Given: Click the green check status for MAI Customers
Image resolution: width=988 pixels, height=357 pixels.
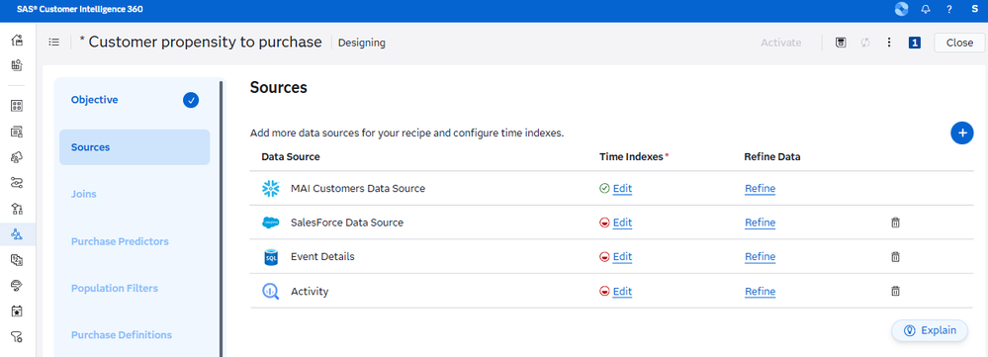Looking at the screenshot, I should 605,188.
